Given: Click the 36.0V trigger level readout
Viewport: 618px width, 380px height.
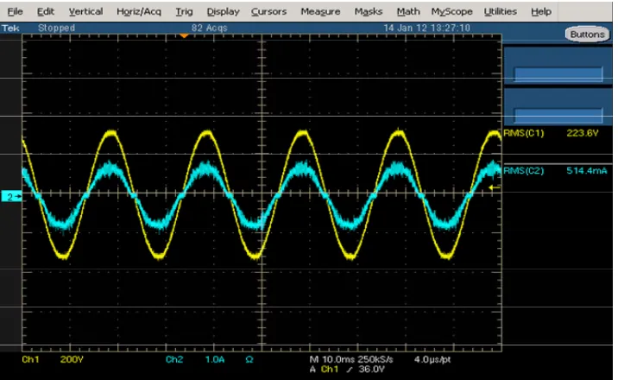Looking at the screenshot, I should point(371,370).
